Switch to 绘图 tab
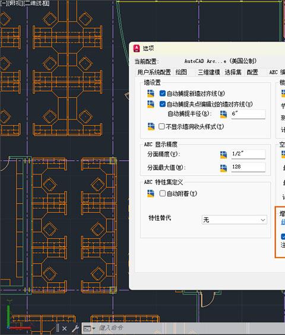285x335 pixels. 181,72
